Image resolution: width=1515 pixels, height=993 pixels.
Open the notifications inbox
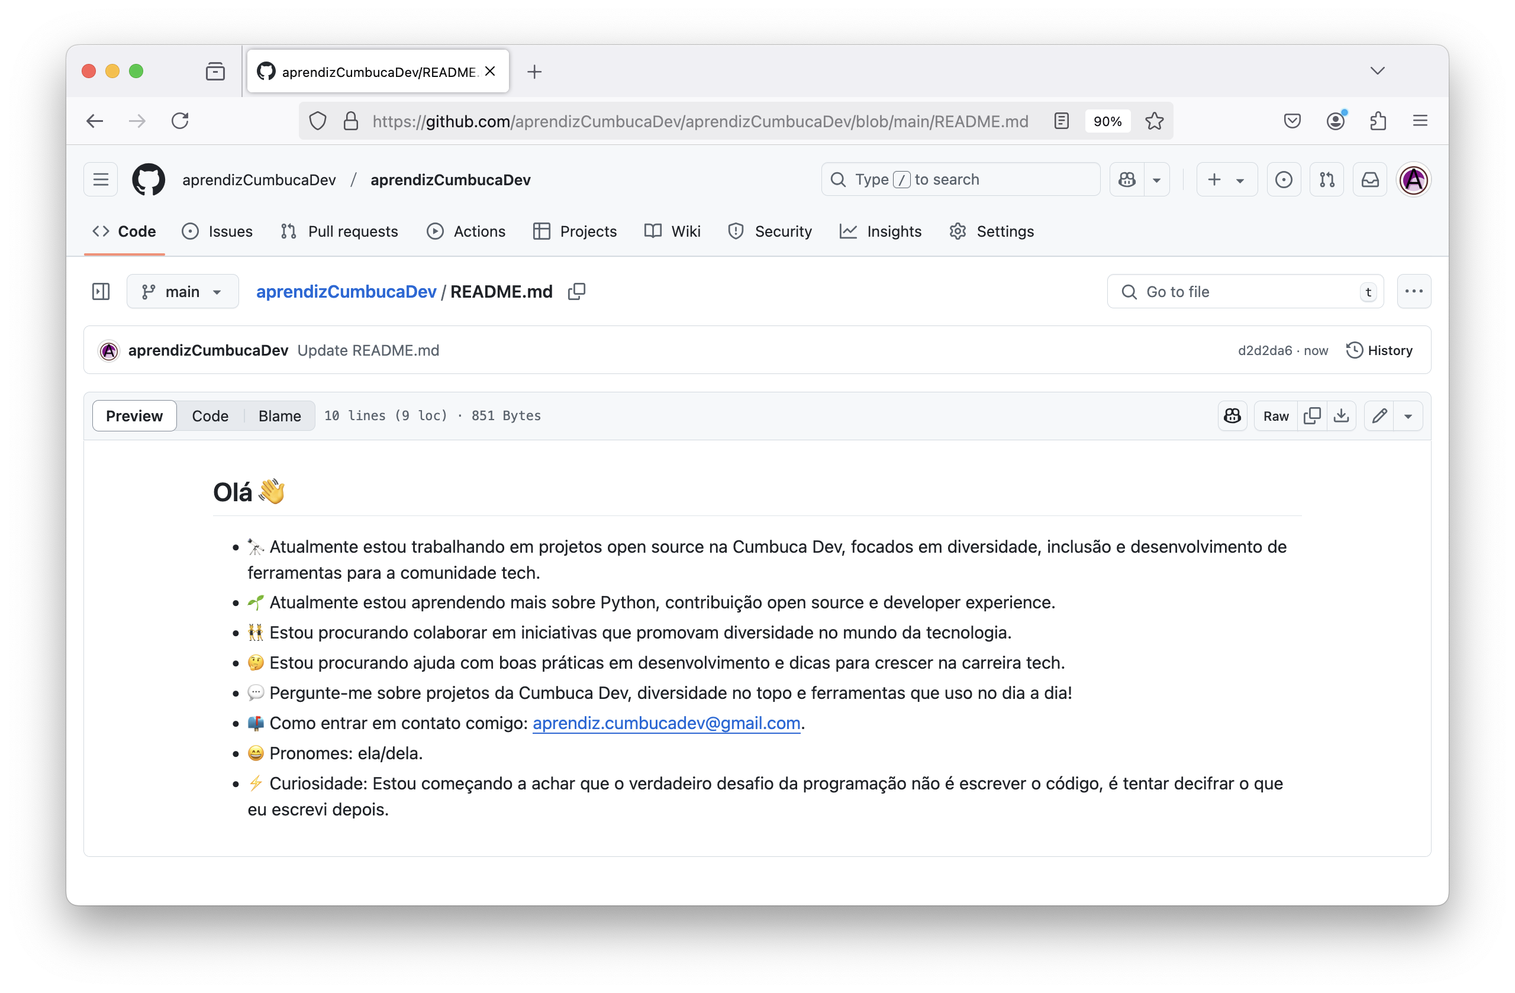(1369, 179)
